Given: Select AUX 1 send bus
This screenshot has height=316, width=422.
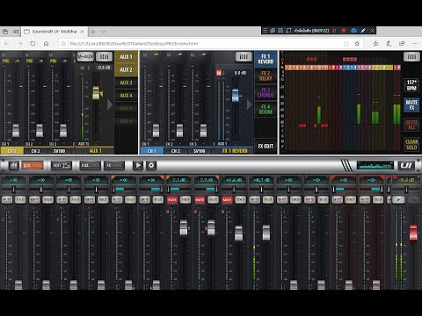Looking at the screenshot, I should point(126,57).
